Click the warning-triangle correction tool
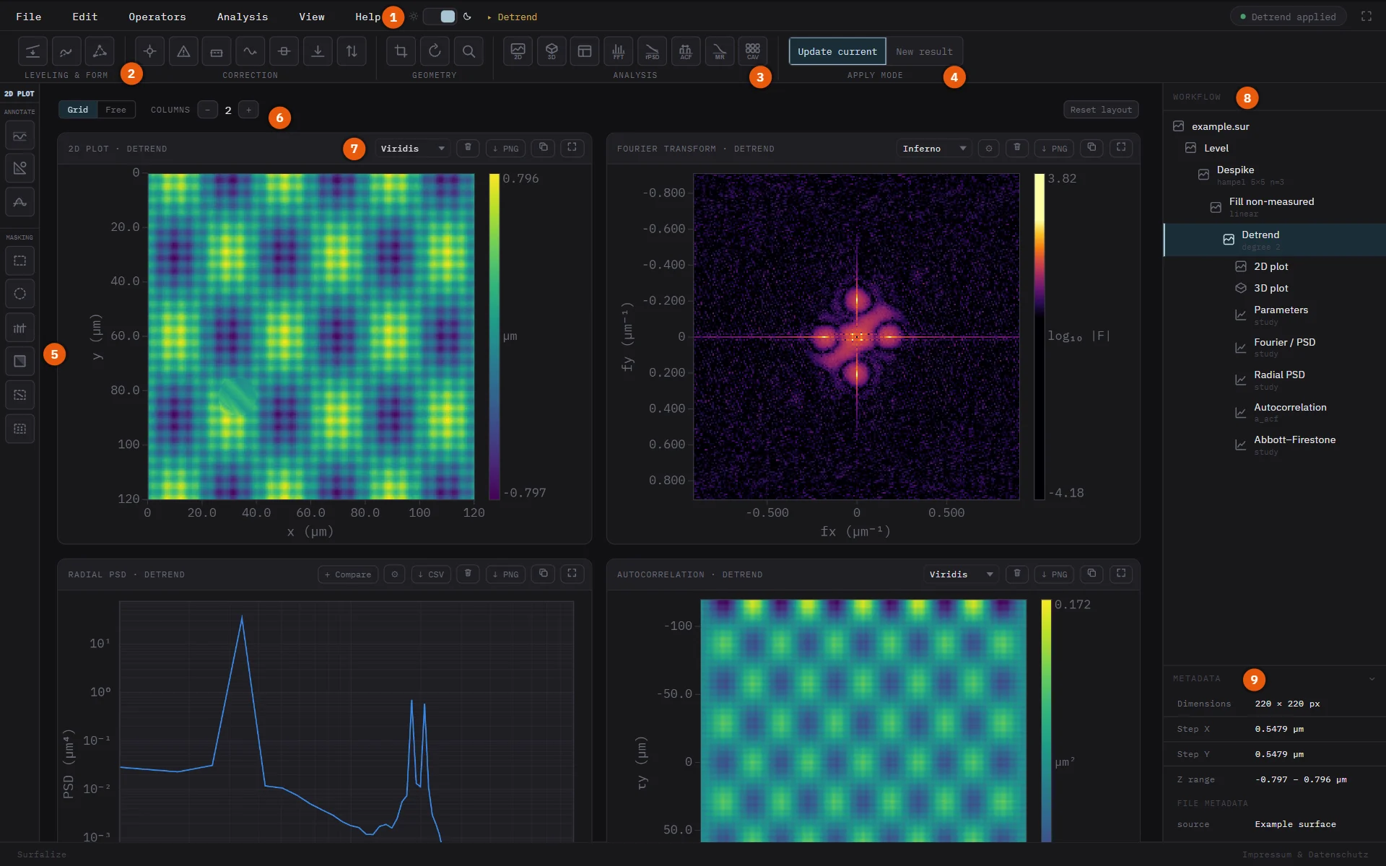Viewport: 1386px width, 866px height. point(183,51)
